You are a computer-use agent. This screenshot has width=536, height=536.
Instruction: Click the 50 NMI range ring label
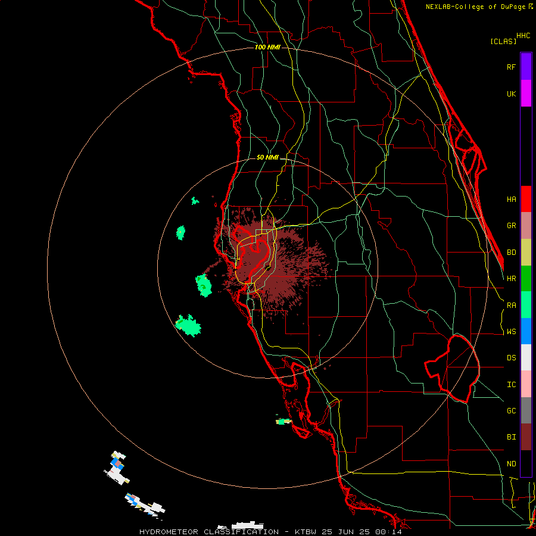click(267, 157)
